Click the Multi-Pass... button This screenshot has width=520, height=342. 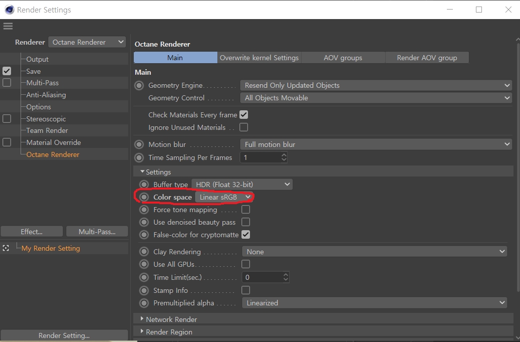(97, 232)
